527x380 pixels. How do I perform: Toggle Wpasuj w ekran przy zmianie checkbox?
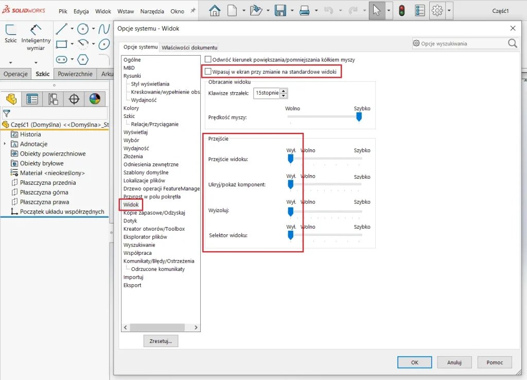[x=208, y=71]
